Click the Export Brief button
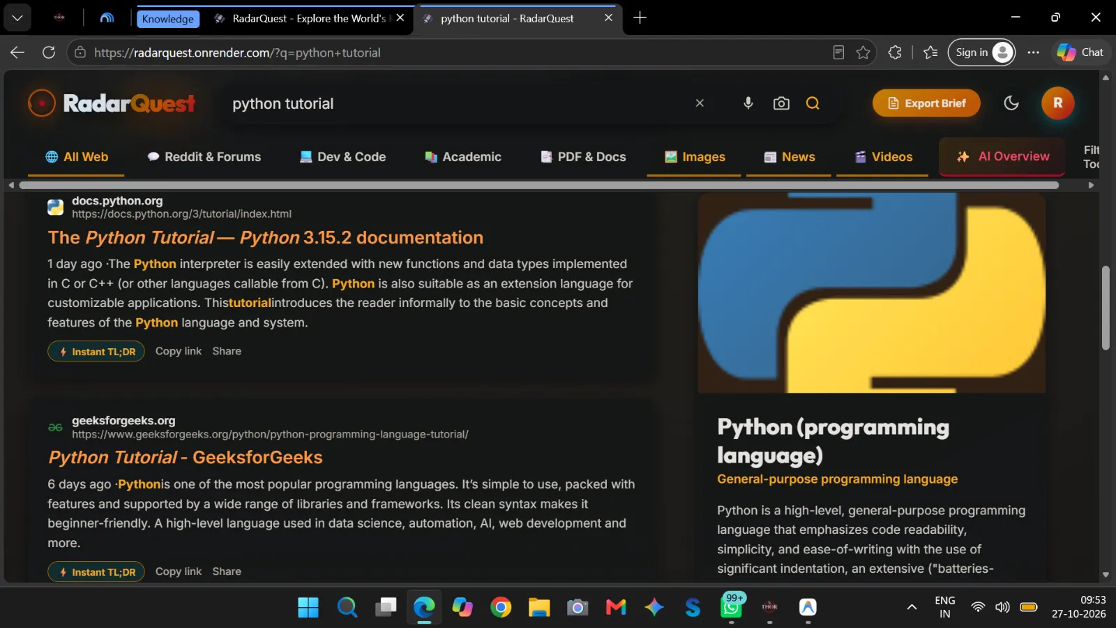This screenshot has width=1116, height=628. (x=926, y=103)
